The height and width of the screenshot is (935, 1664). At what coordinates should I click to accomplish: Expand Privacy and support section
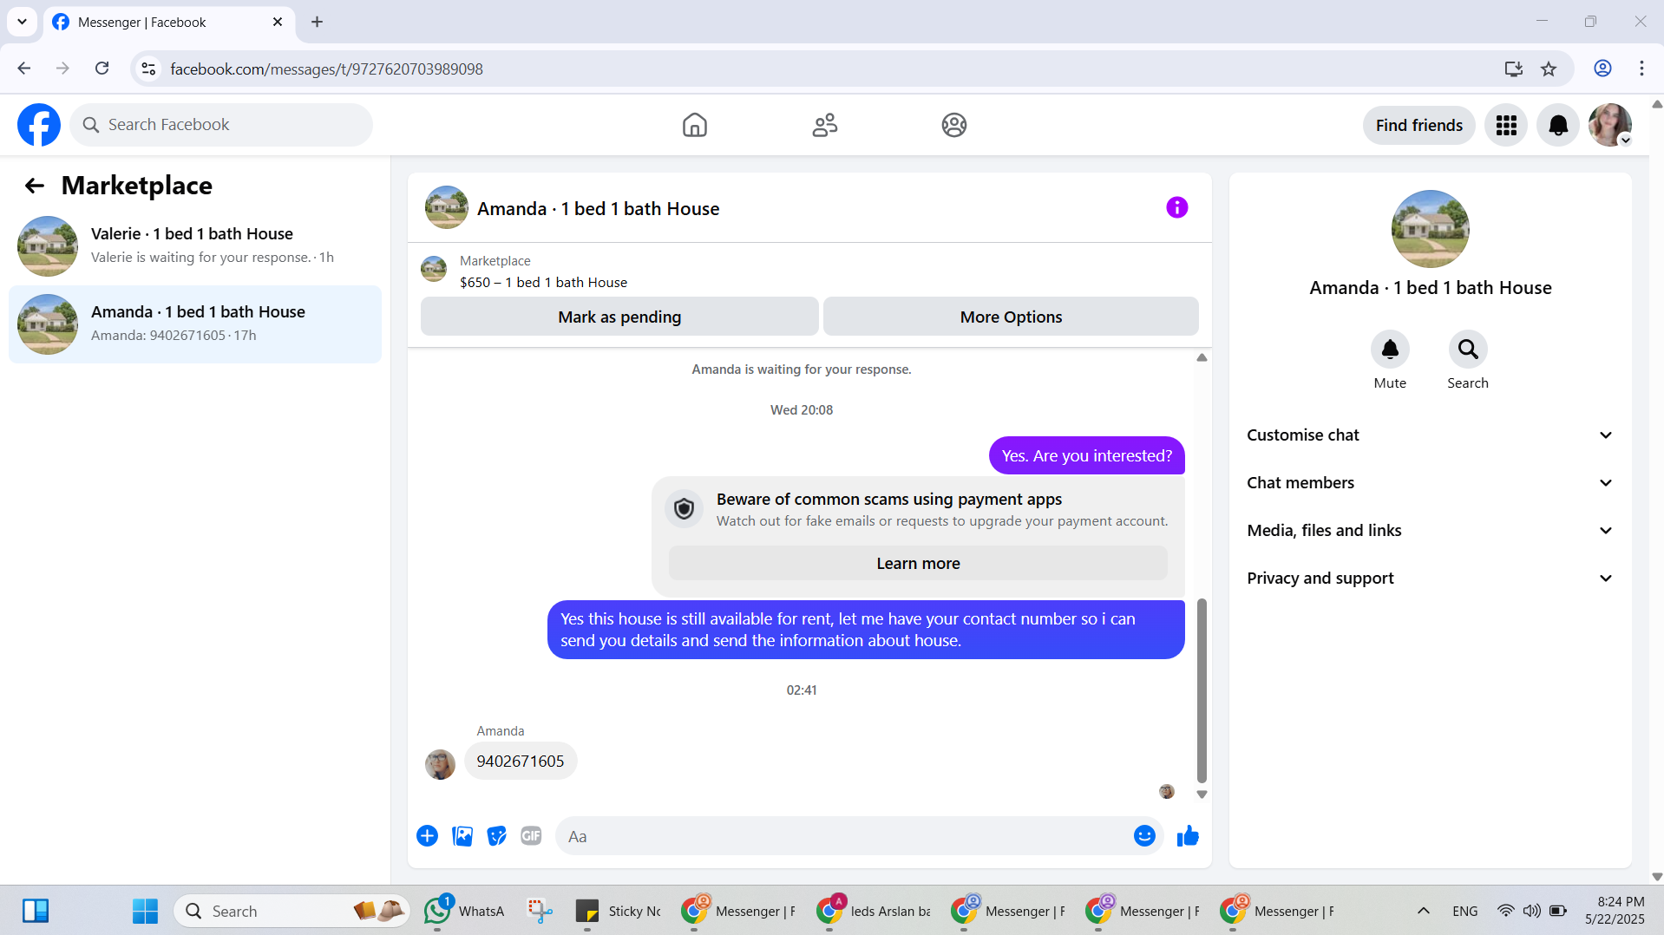pos(1430,579)
